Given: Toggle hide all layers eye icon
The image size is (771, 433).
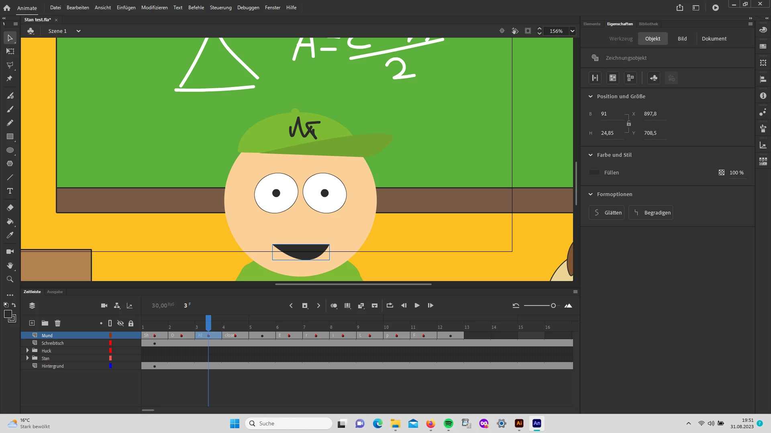Looking at the screenshot, I should [x=120, y=323].
